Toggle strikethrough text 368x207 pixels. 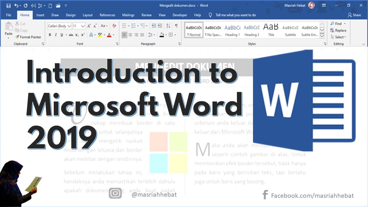click(x=71, y=35)
